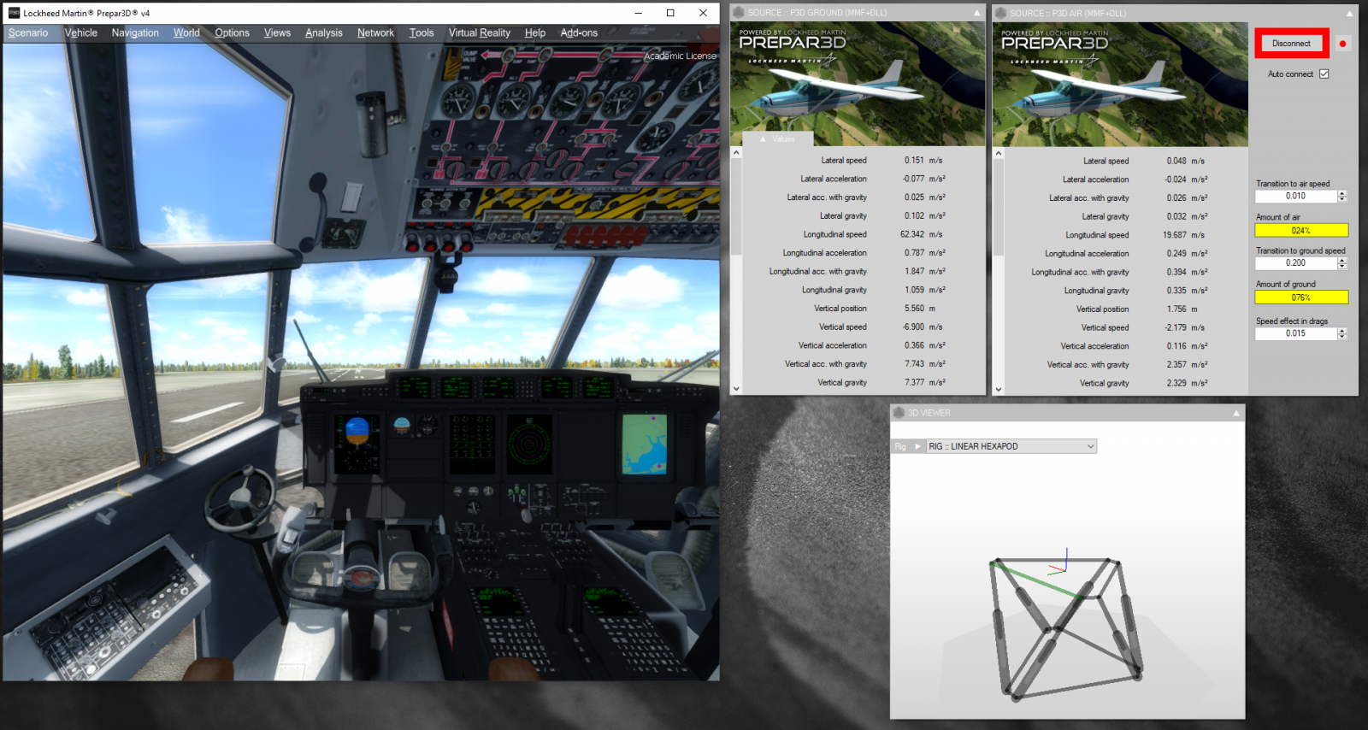Toggle the Auto connect checkbox

pos(1324,74)
